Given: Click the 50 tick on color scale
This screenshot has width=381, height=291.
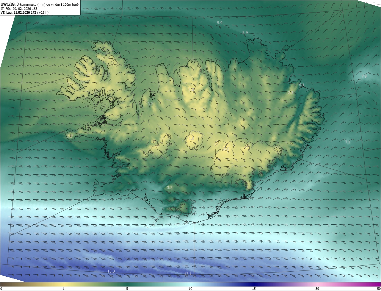Looking at the screenshot, I should [379, 289].
